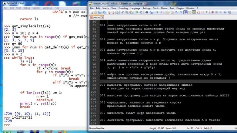Close the probl.txt tab via red X
Image resolution: width=237 pixels, height=133 pixels.
click(x=102, y=18)
